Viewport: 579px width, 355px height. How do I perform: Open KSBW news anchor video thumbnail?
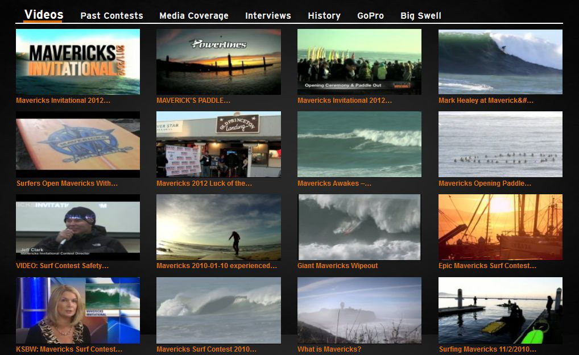click(78, 310)
